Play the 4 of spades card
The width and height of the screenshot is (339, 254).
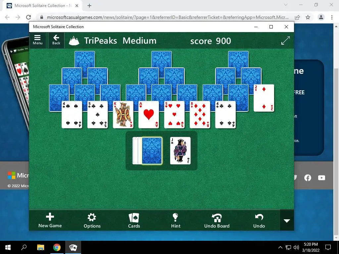tap(72, 115)
